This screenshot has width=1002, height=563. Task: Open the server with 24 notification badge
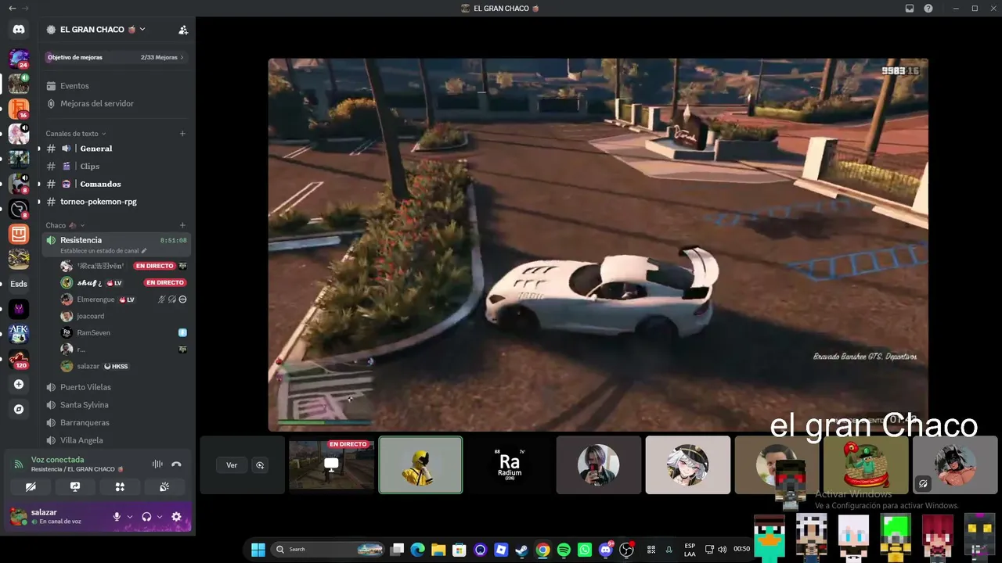[19, 59]
